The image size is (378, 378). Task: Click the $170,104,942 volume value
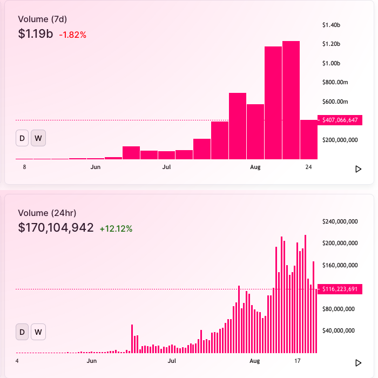click(x=56, y=227)
